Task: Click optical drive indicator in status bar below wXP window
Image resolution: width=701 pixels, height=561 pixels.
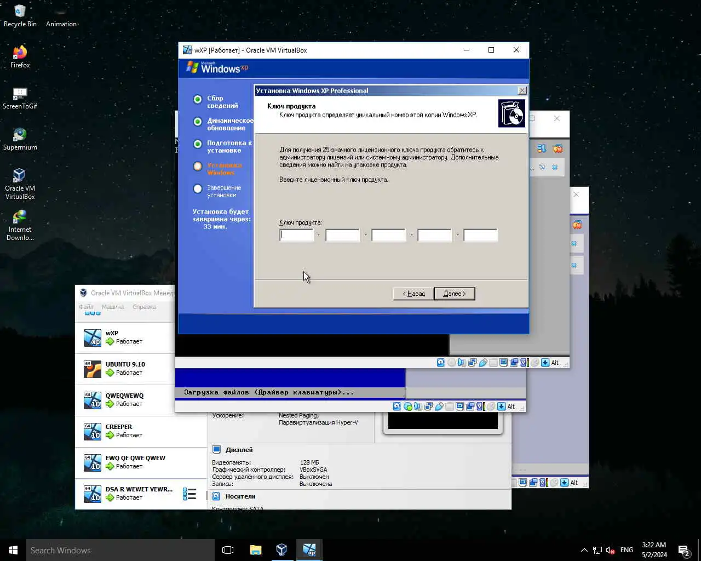Action: coord(451,363)
